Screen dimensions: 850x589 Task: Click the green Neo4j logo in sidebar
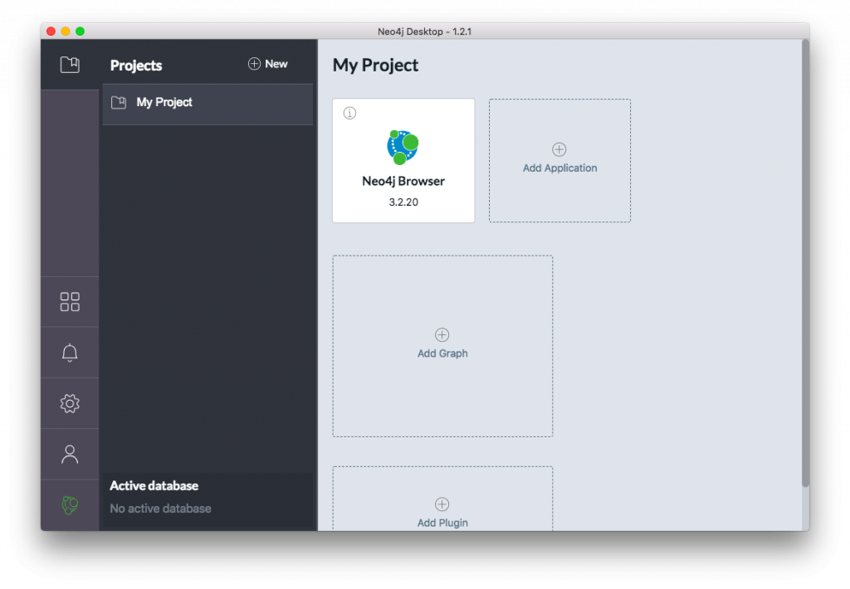coord(70,504)
